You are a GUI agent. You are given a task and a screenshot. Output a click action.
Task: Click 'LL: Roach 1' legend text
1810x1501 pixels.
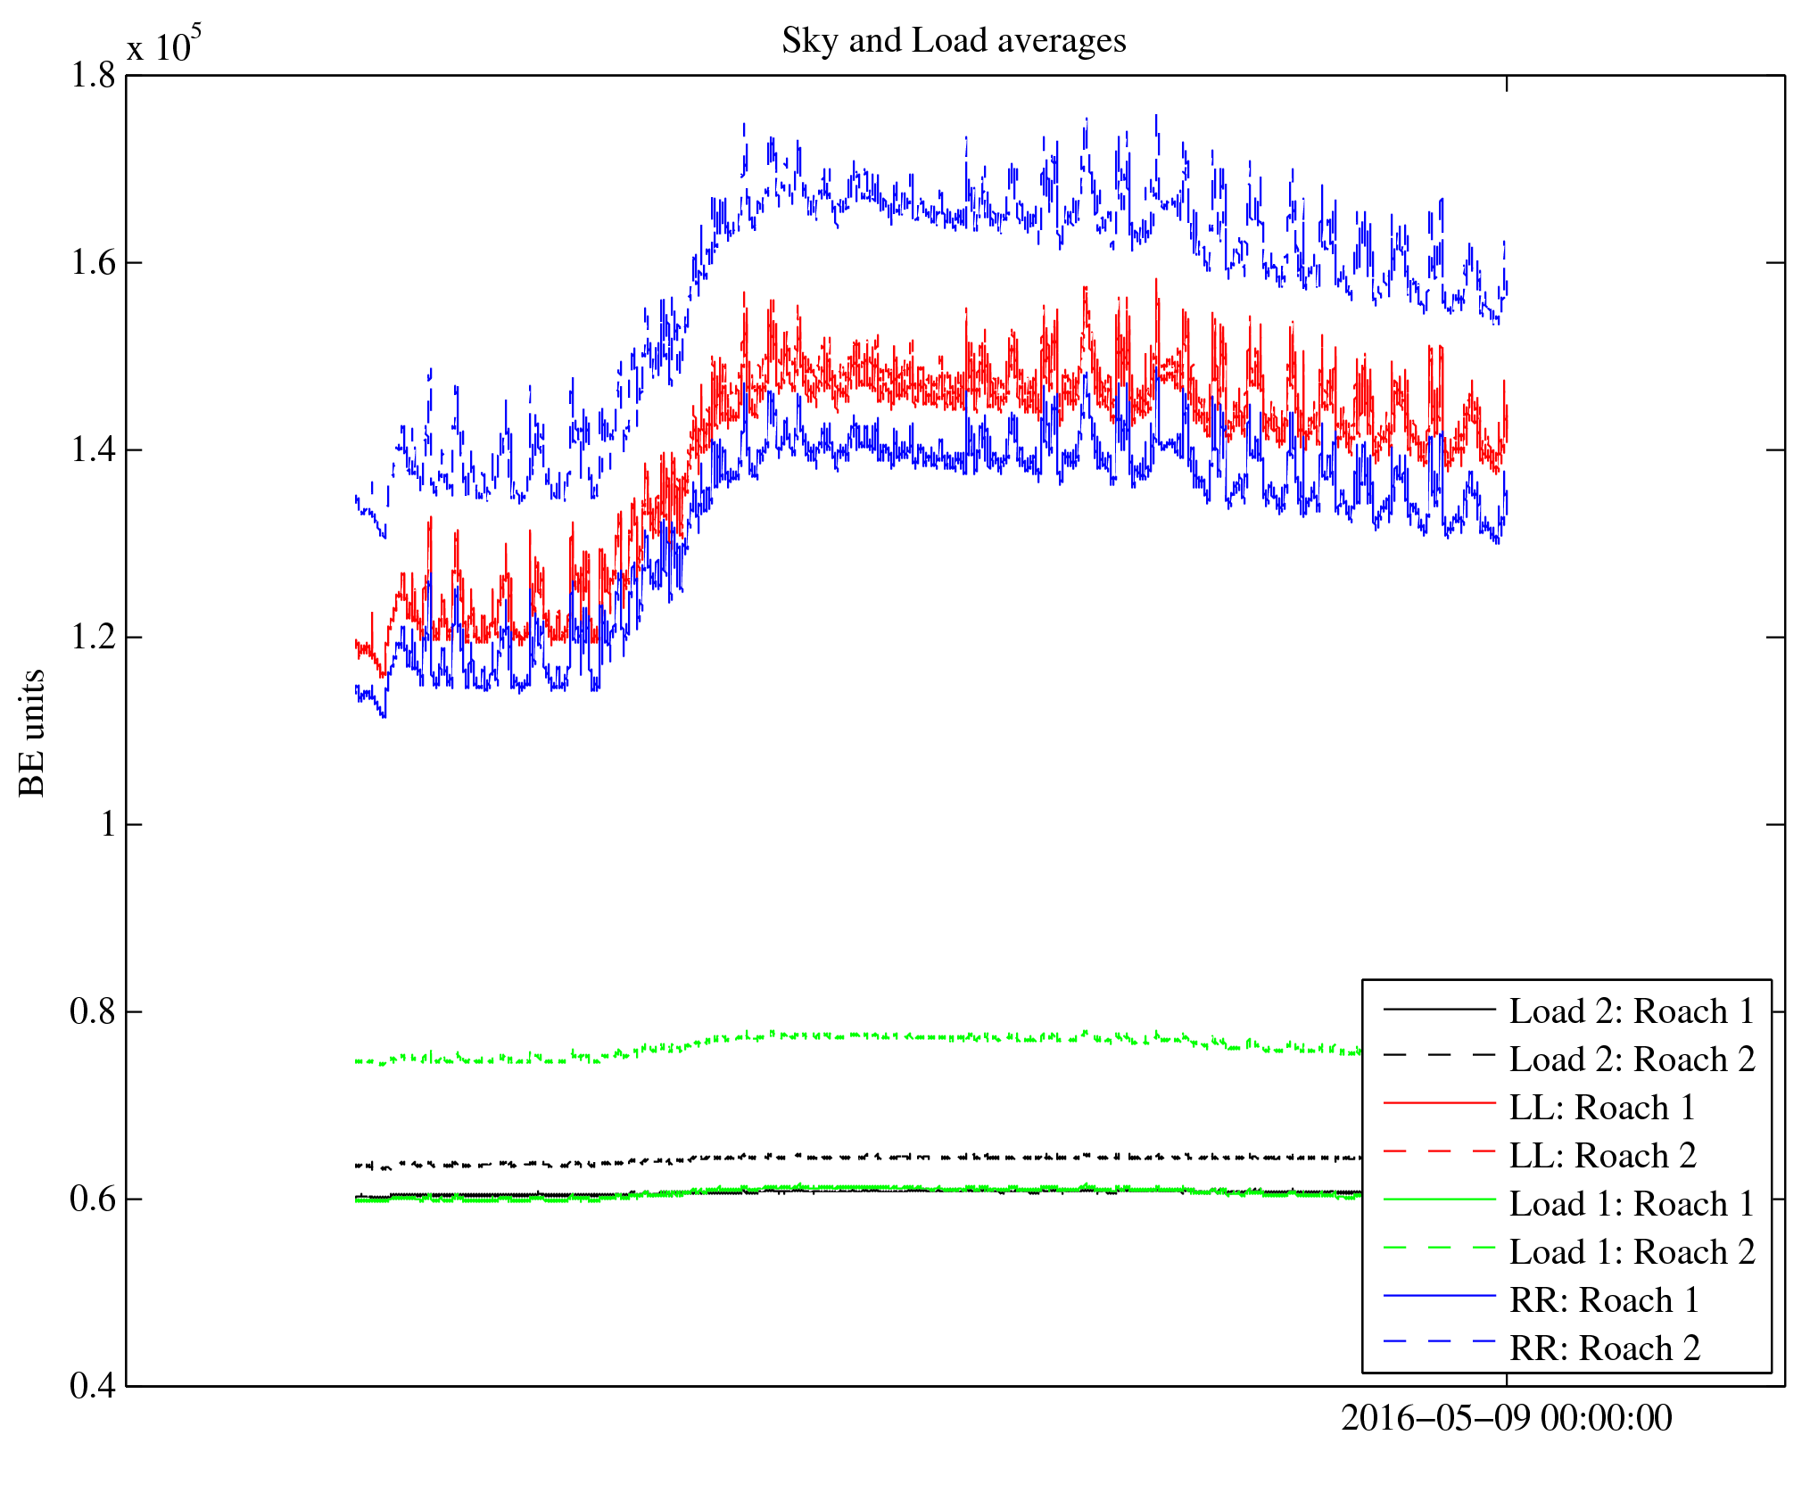pyautogui.click(x=1602, y=1108)
